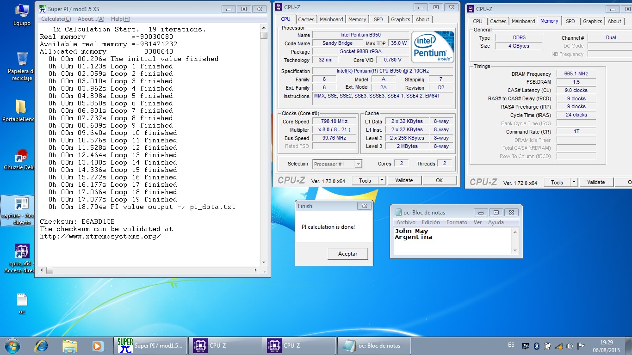Click Validate in left CPU-Z window
This screenshot has height=355, width=632.
point(404,180)
